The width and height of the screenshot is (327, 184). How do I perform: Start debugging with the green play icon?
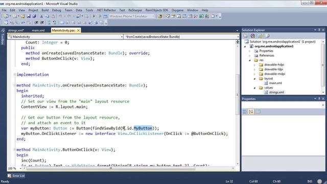coord(94,16)
